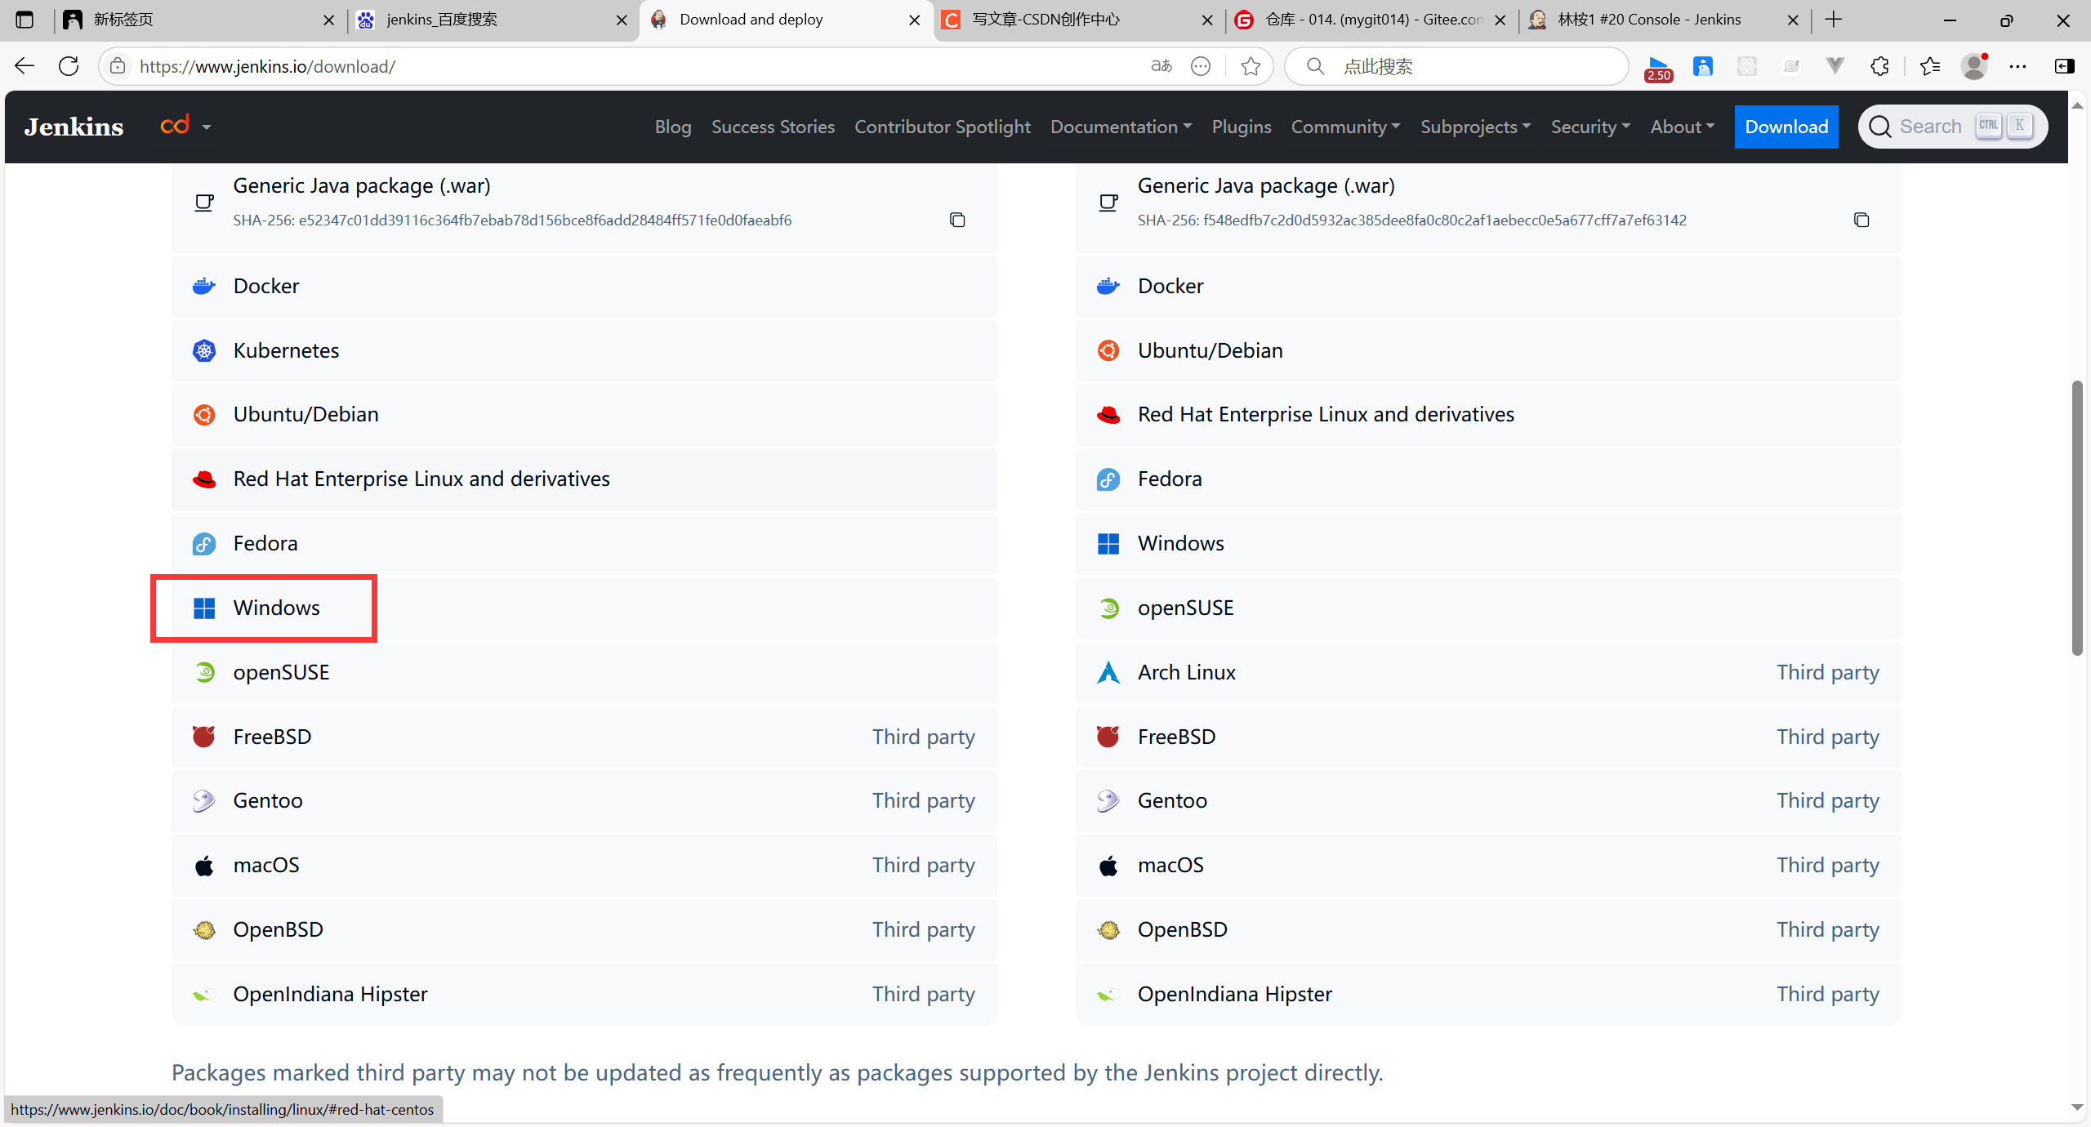Click the blue Download button
This screenshot has width=2091, height=1127.
click(1786, 127)
